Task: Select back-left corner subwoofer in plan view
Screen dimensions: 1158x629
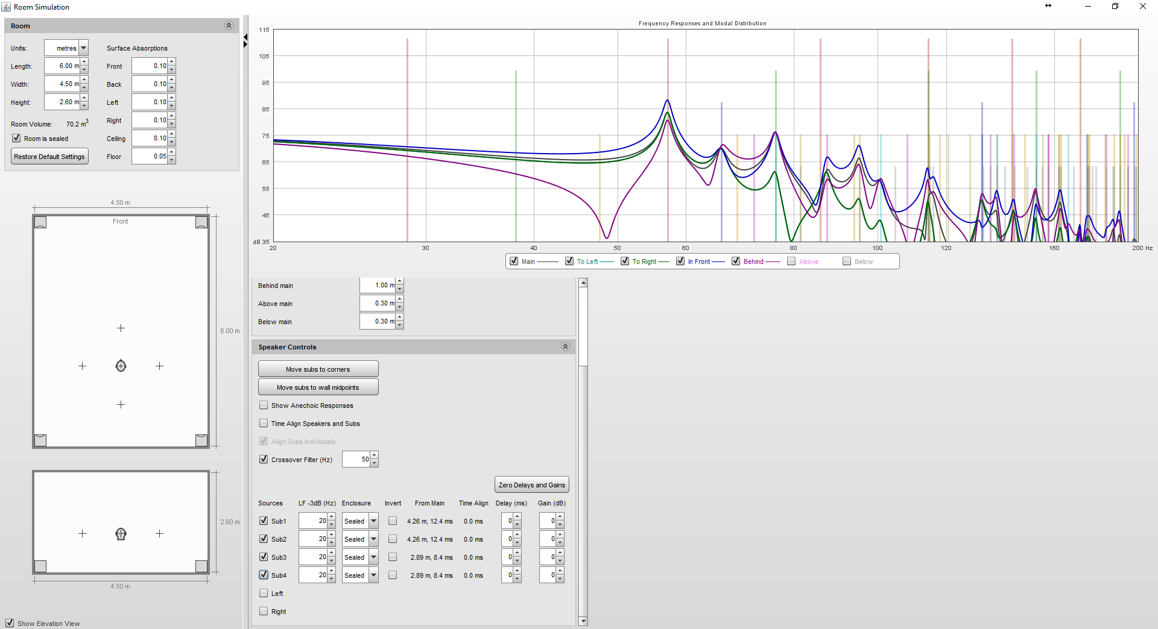Action: (40, 440)
